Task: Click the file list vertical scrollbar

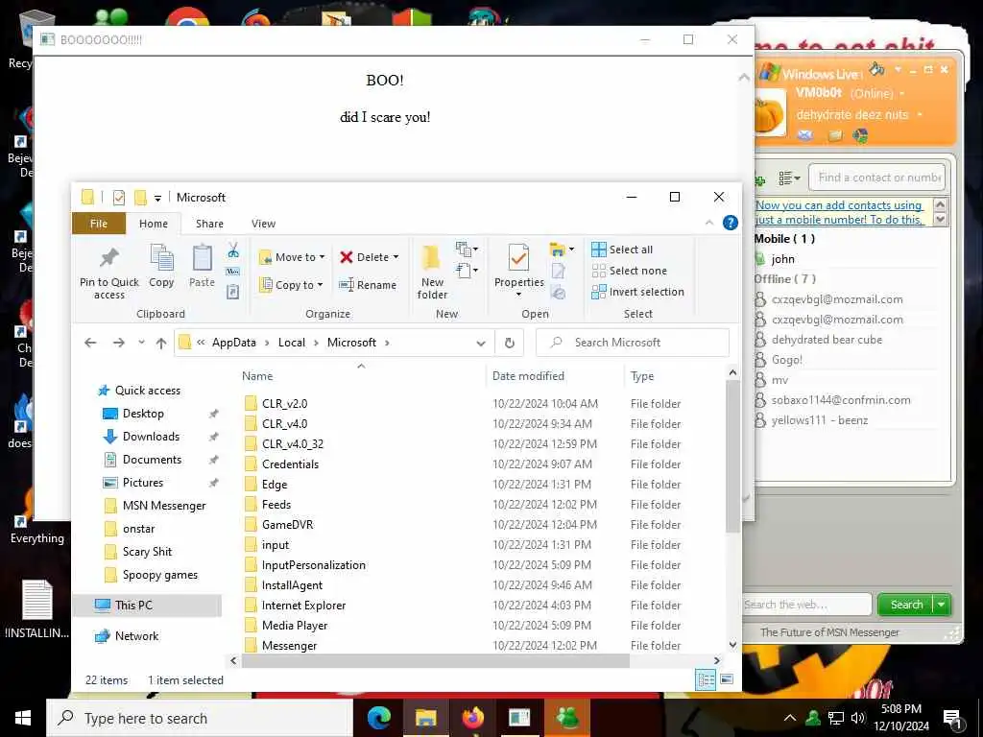Action: click(x=732, y=456)
